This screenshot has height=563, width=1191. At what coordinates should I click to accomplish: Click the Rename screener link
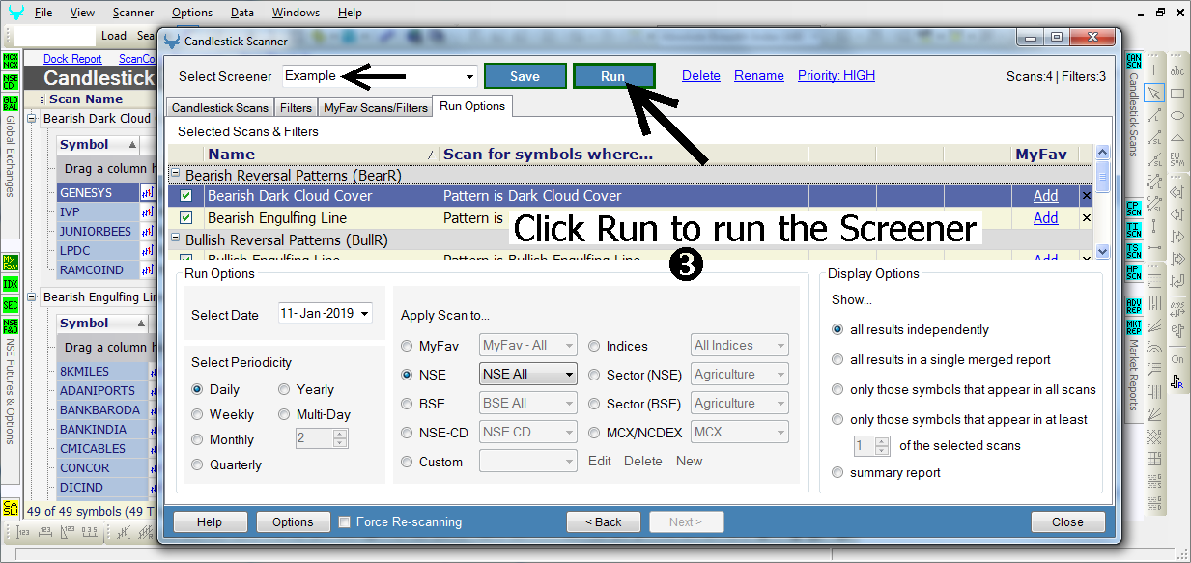point(758,75)
